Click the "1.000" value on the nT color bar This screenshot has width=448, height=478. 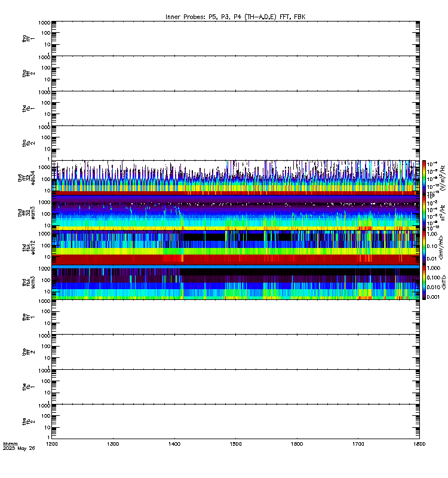(x=434, y=268)
